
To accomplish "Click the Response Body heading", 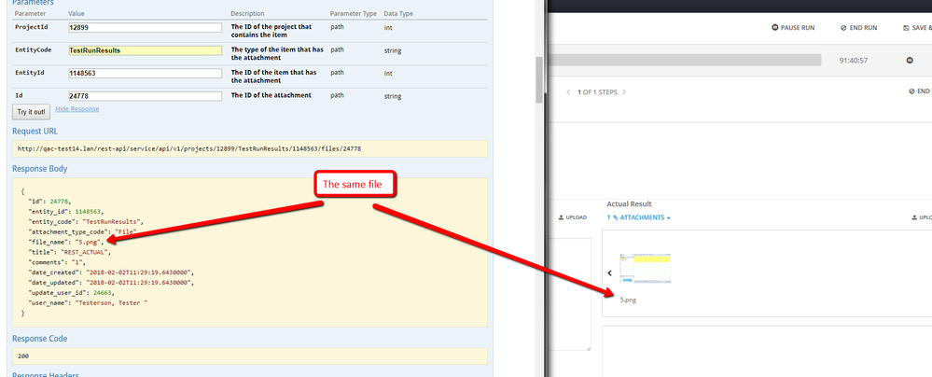I will 40,169.
